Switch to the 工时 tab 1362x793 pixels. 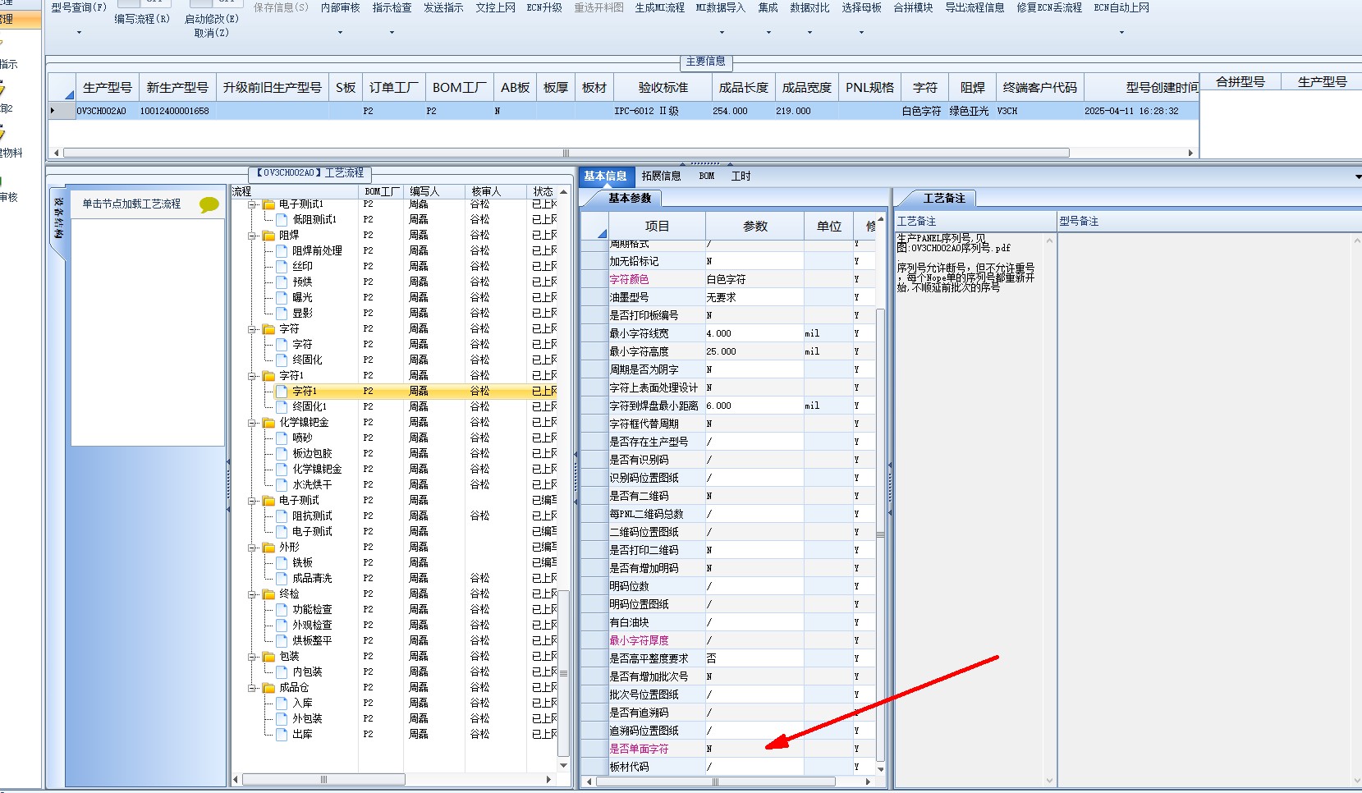point(741,176)
